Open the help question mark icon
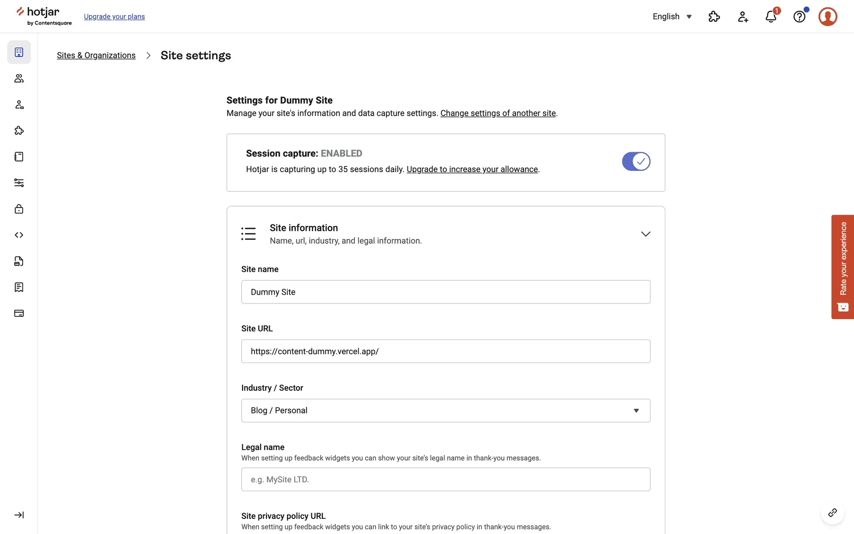The height and width of the screenshot is (534, 854). pos(799,16)
